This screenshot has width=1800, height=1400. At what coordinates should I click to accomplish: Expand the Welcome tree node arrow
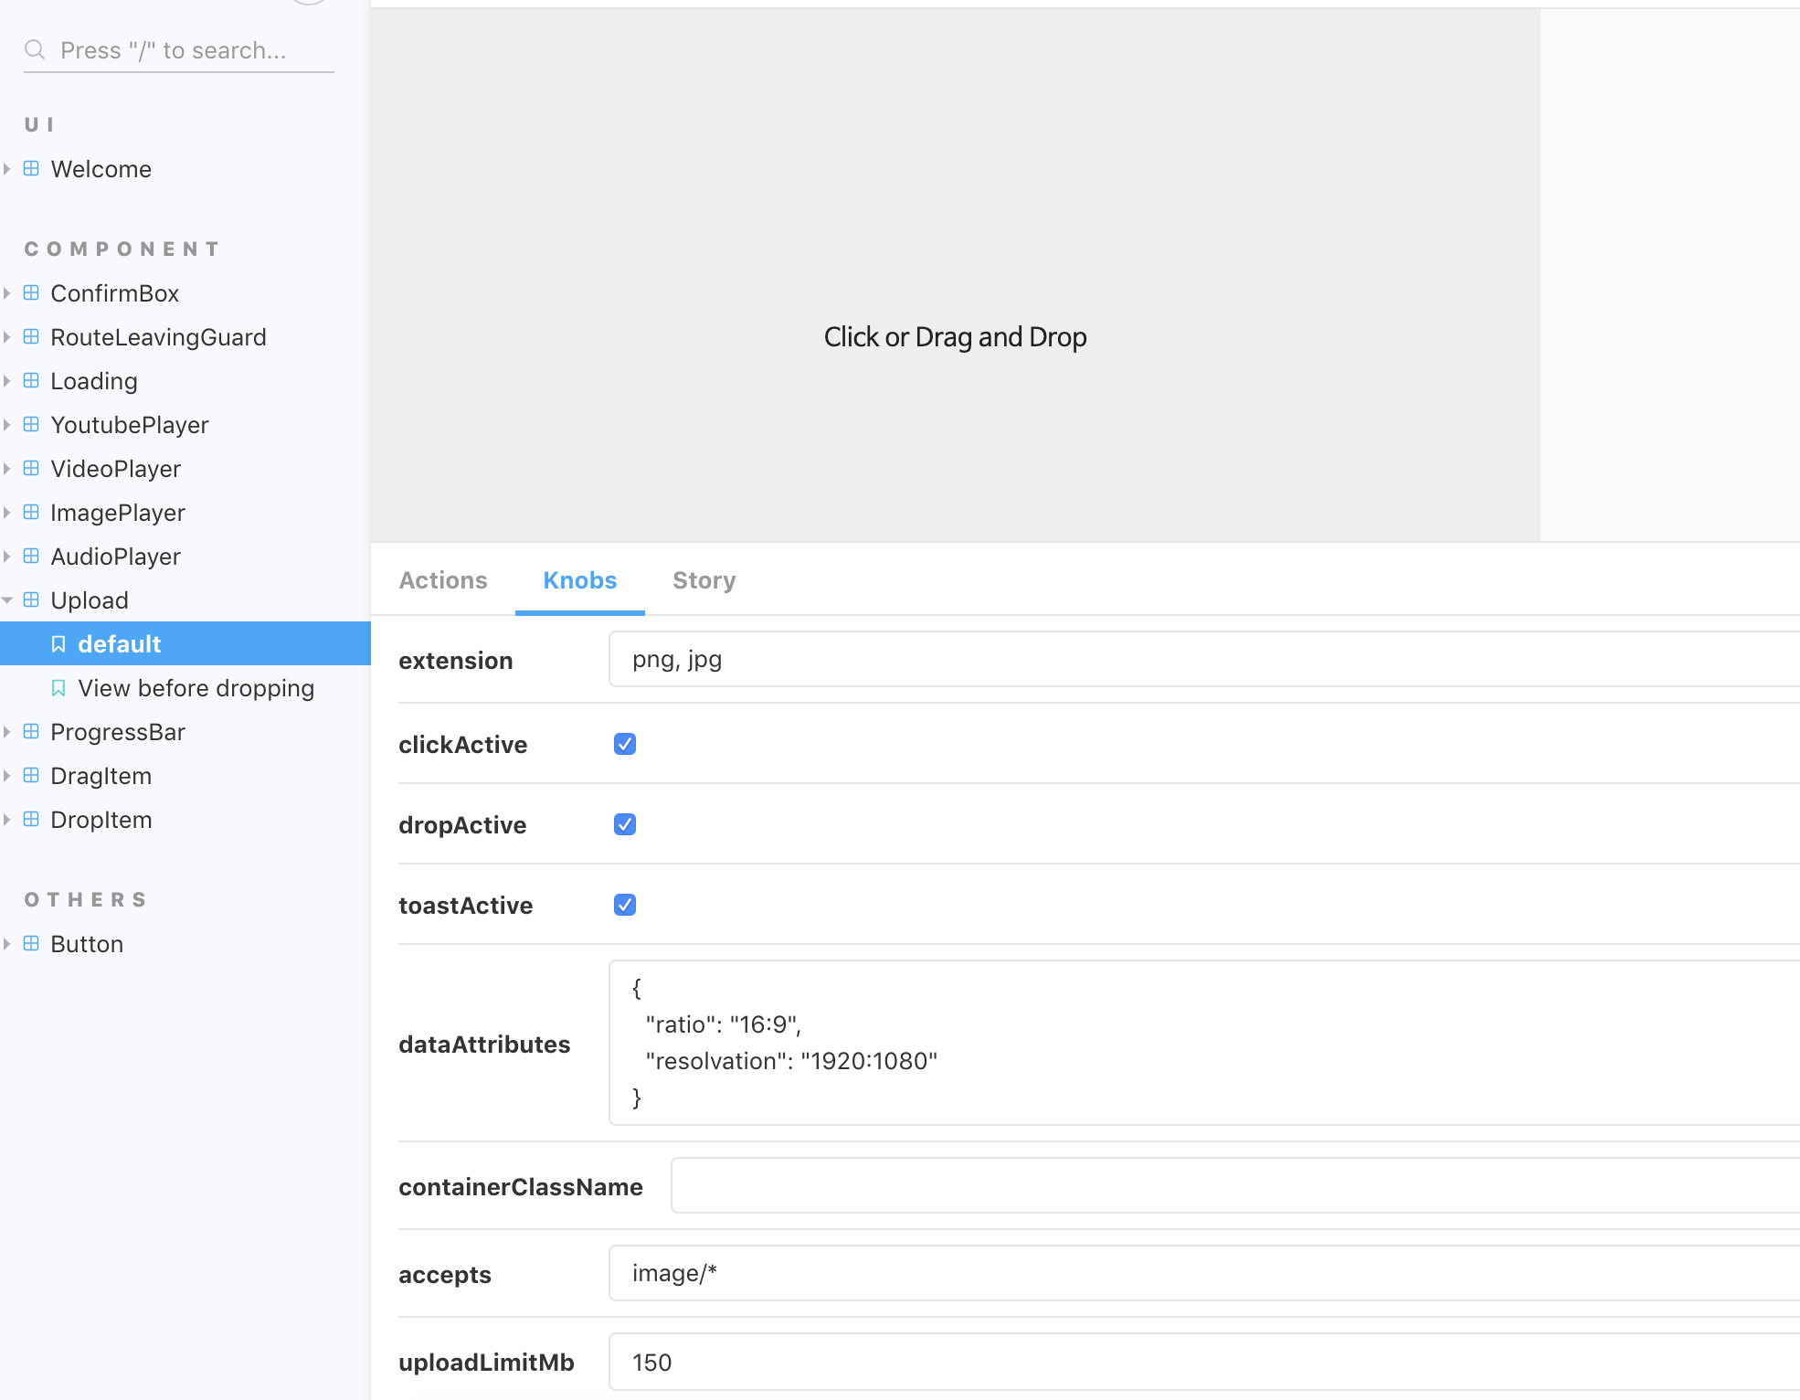click(7, 169)
